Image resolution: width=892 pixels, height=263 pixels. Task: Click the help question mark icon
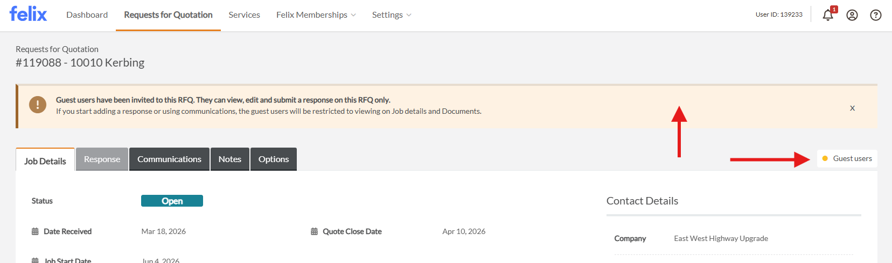coord(876,15)
